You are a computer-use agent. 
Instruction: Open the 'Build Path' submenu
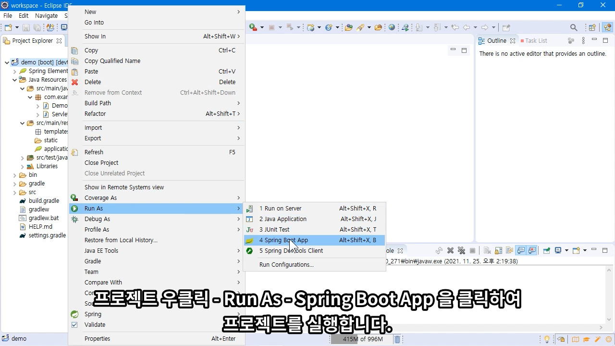click(156, 103)
